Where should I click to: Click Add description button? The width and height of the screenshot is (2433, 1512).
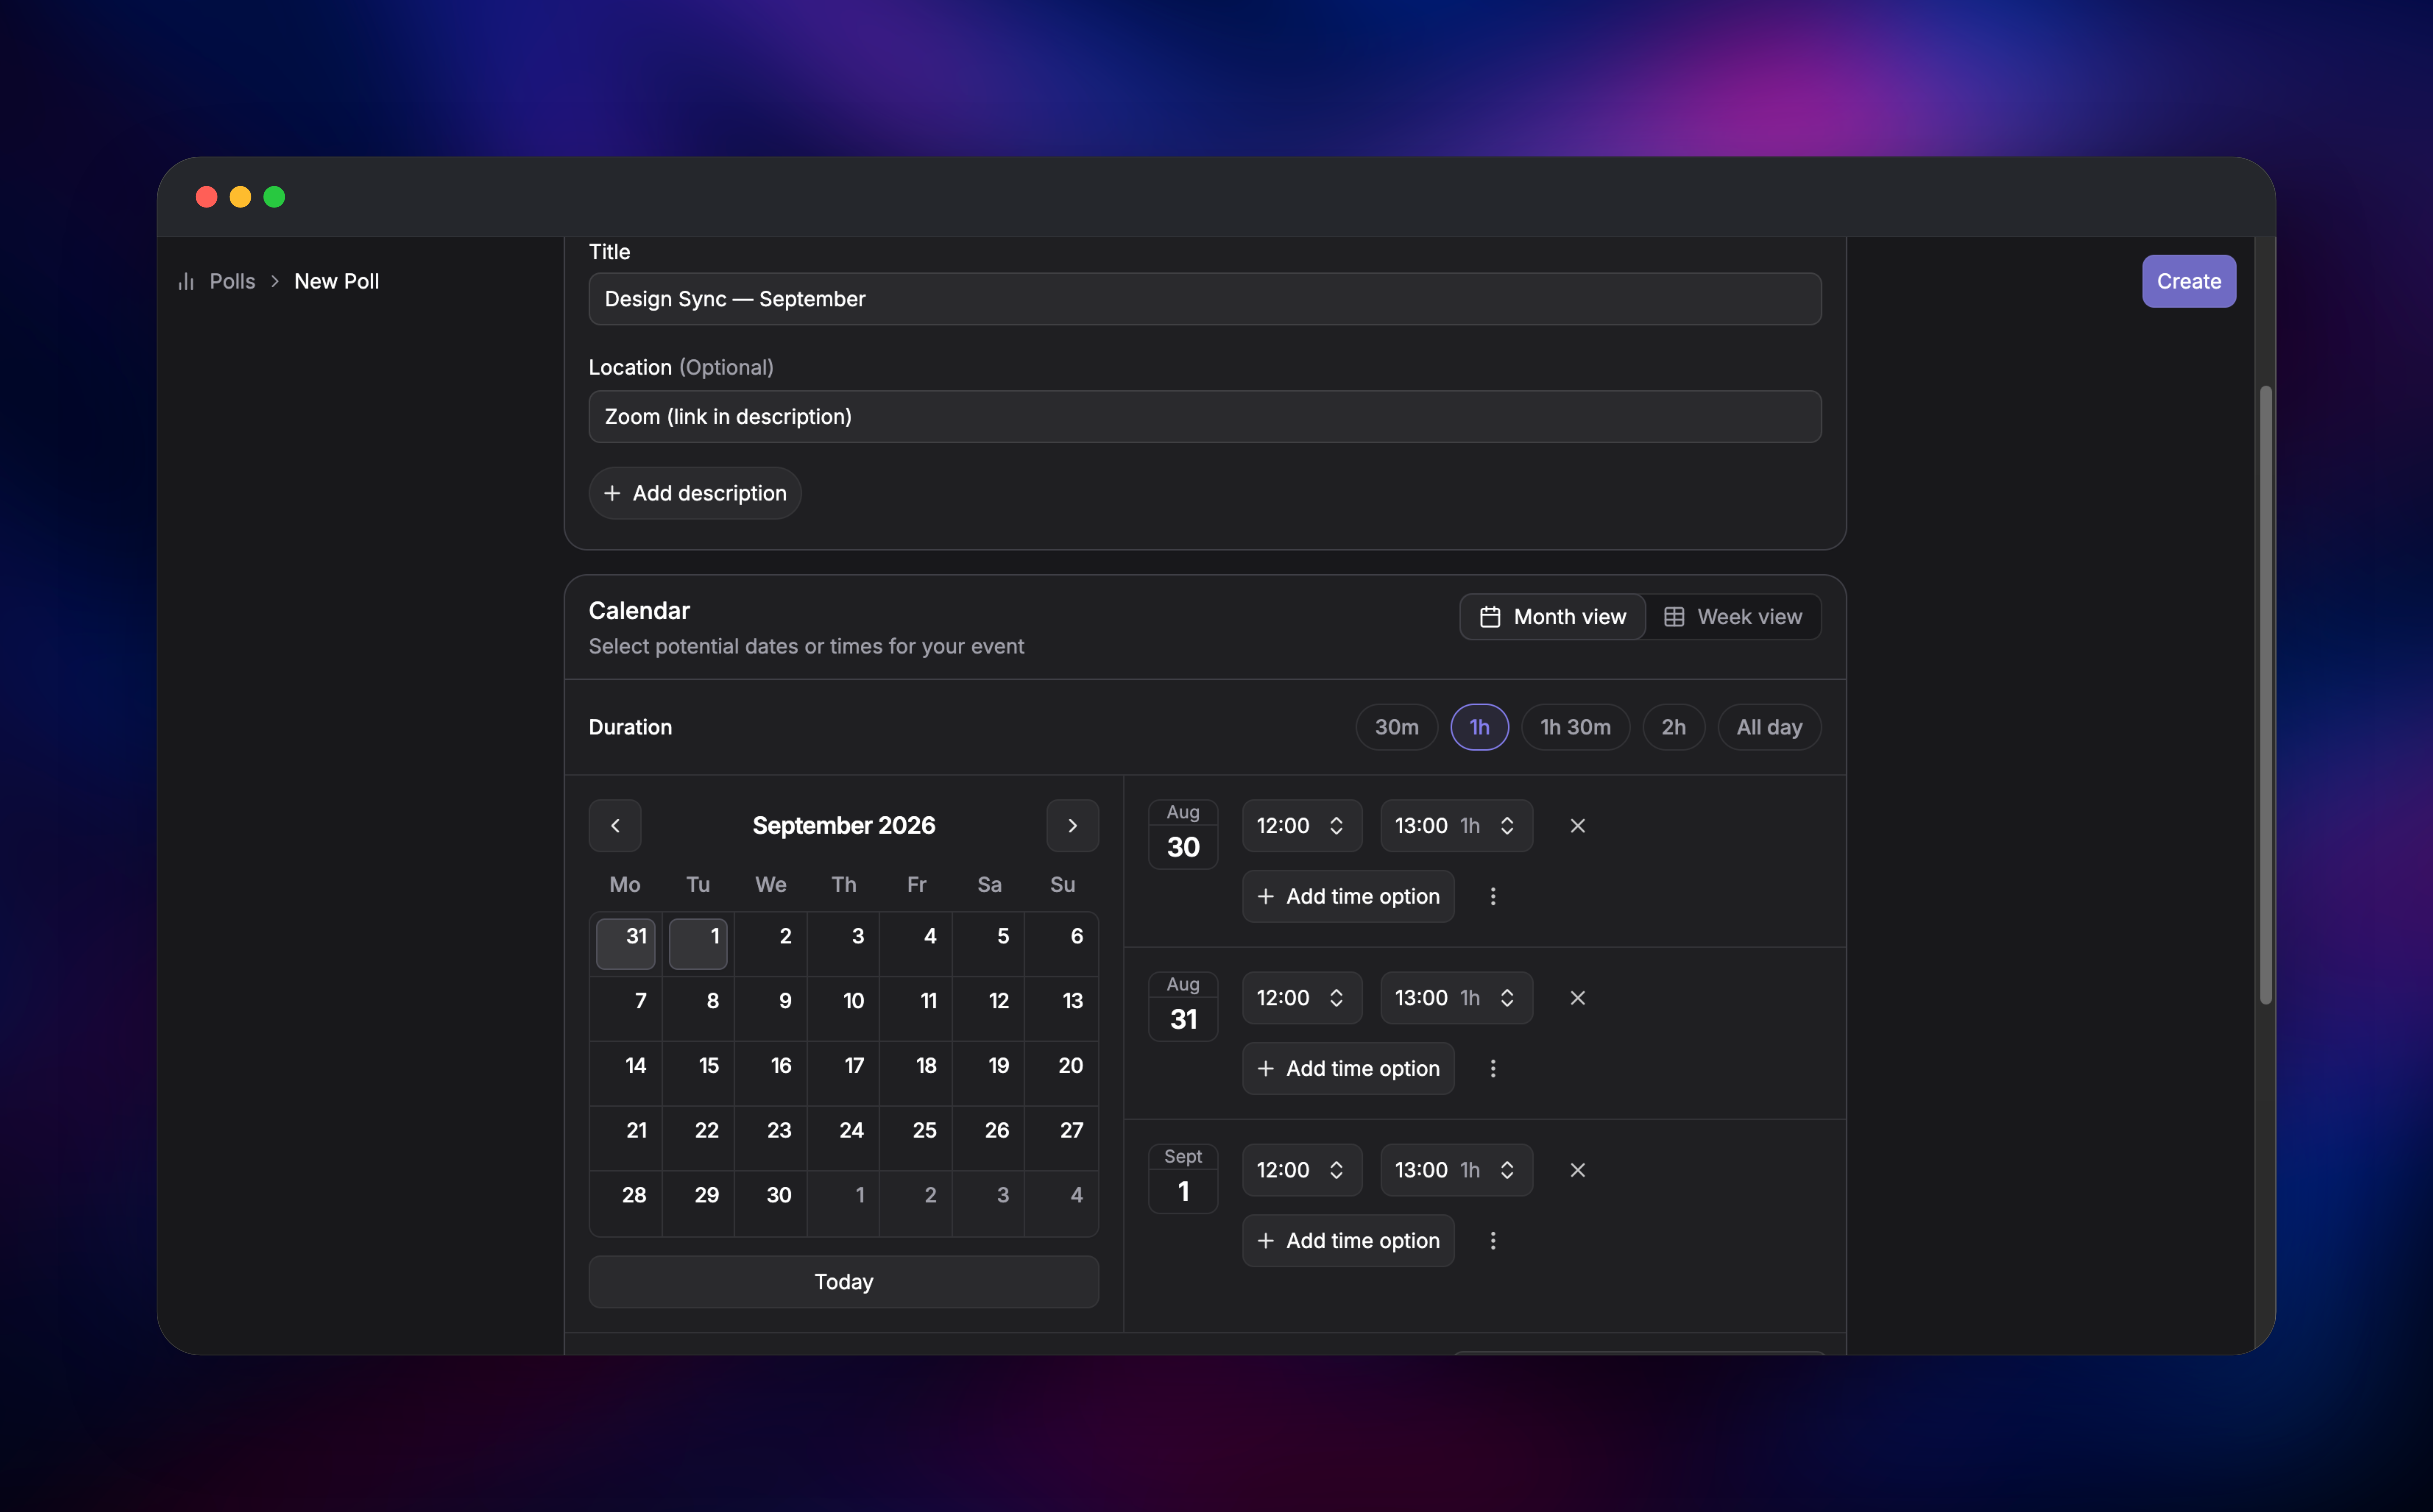point(694,493)
